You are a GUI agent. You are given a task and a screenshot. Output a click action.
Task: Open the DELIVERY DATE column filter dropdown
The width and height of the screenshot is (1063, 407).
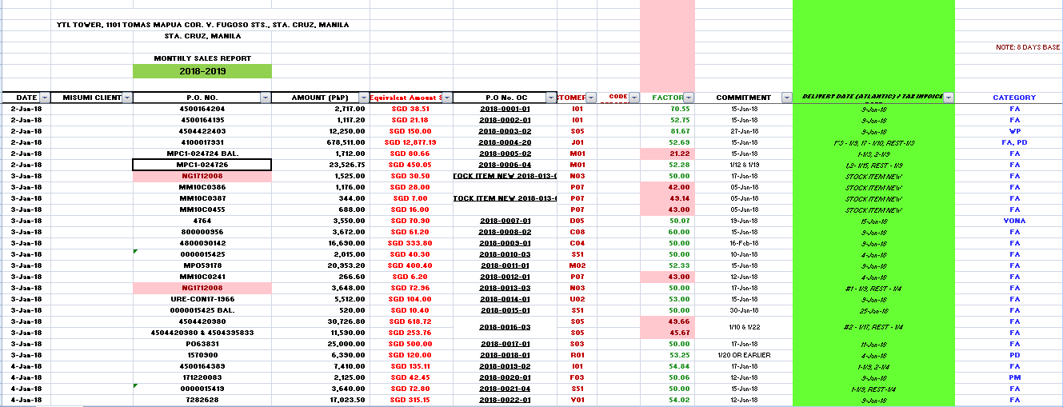(x=949, y=98)
